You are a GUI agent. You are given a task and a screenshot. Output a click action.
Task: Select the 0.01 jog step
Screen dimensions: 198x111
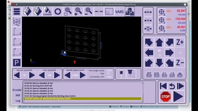(157, 75)
